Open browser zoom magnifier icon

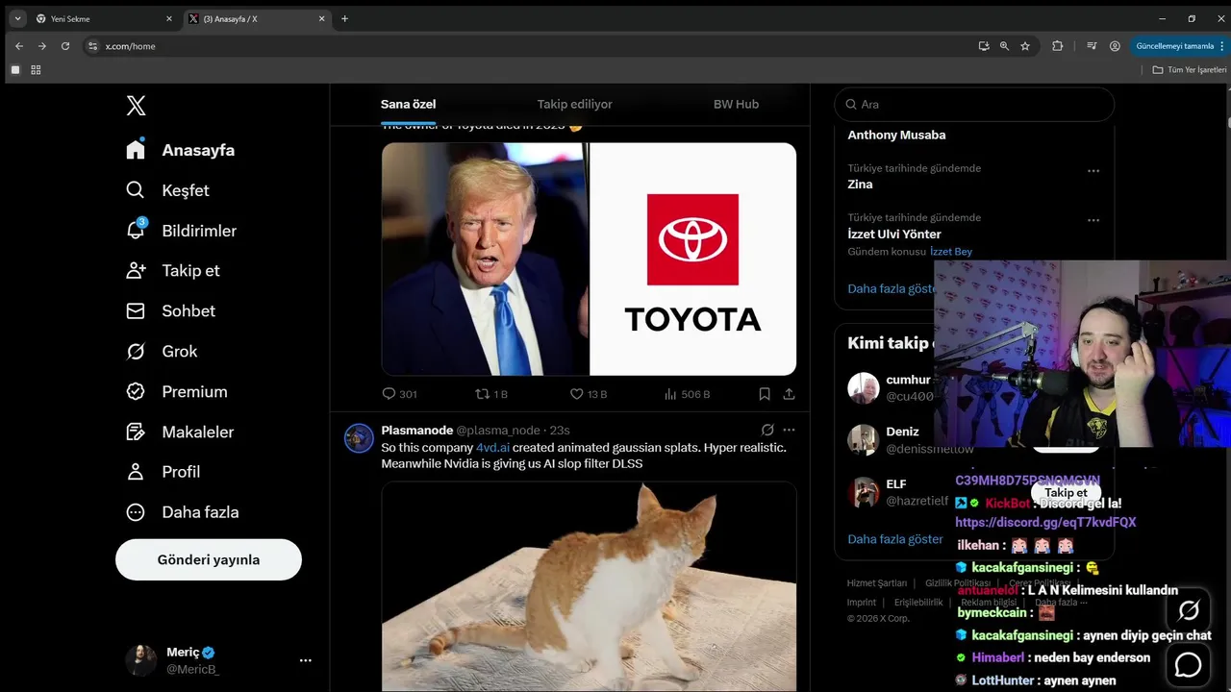pyautogui.click(x=1004, y=46)
